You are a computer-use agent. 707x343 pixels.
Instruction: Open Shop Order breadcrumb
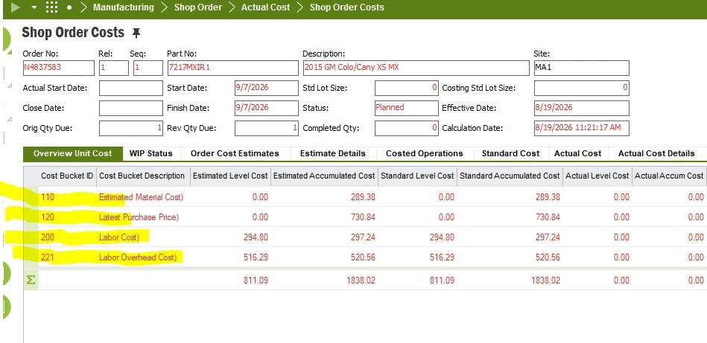[x=198, y=7]
